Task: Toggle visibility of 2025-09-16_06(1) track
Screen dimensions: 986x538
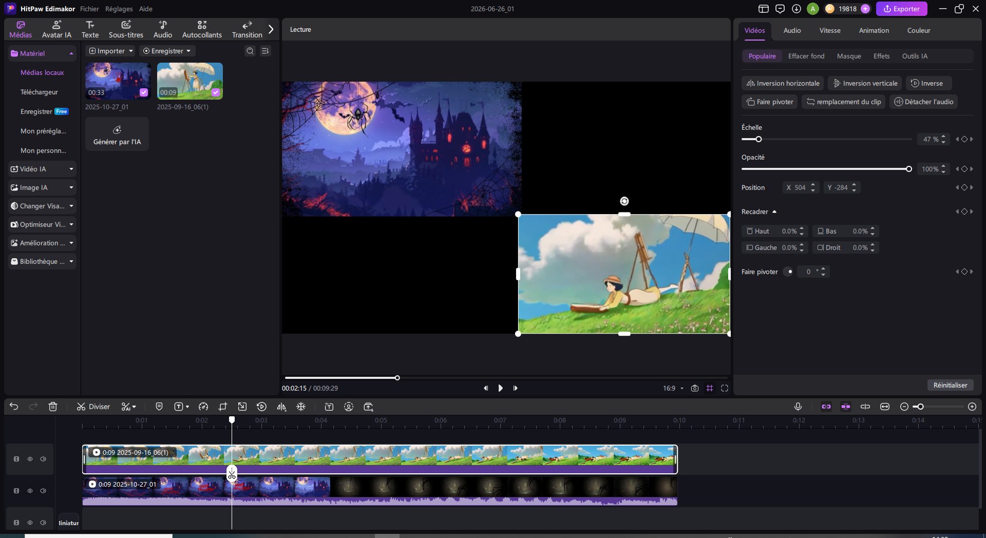Action: [x=30, y=459]
